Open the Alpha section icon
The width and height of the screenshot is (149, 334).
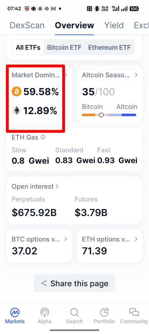pos(45,313)
